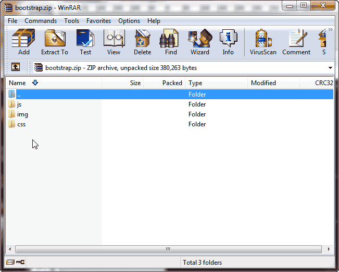The height and width of the screenshot is (272, 339).
Task: Click the archive icon in address bar
Action: coord(39,67)
